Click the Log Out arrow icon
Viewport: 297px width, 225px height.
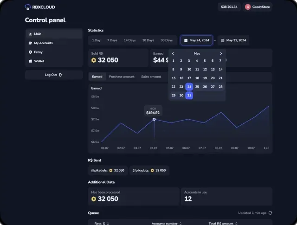[61, 75]
